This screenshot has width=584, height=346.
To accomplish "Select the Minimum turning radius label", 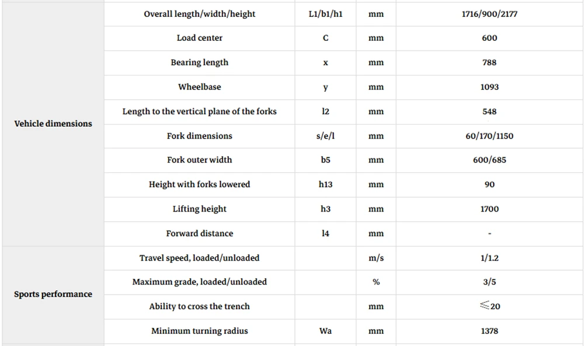I will coord(199,331).
